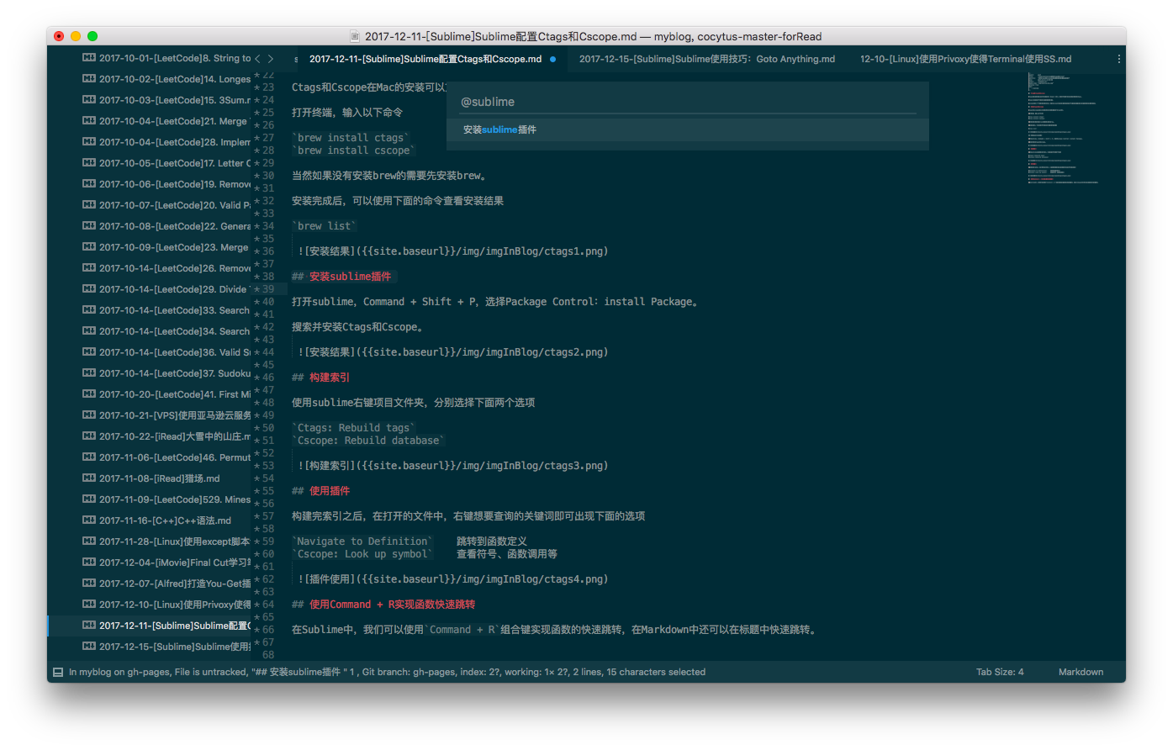Viewport: 1173px width, 750px height.
Task: Click the ctags1.png image link line
Action: pyautogui.click(x=453, y=251)
